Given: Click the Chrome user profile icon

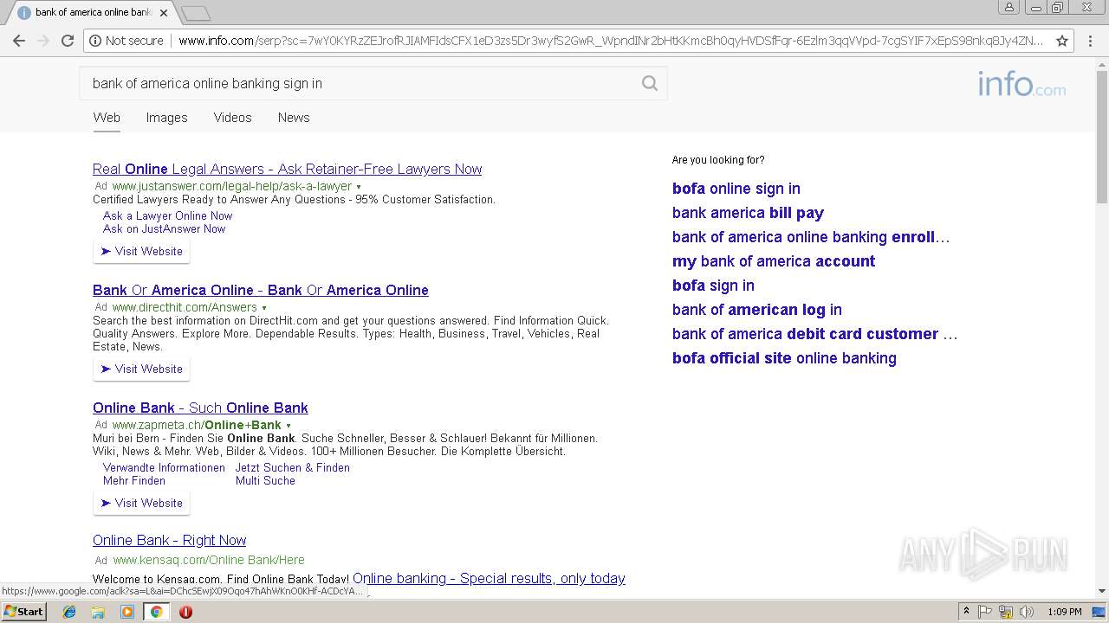Looking at the screenshot, I should pyautogui.click(x=1009, y=7).
